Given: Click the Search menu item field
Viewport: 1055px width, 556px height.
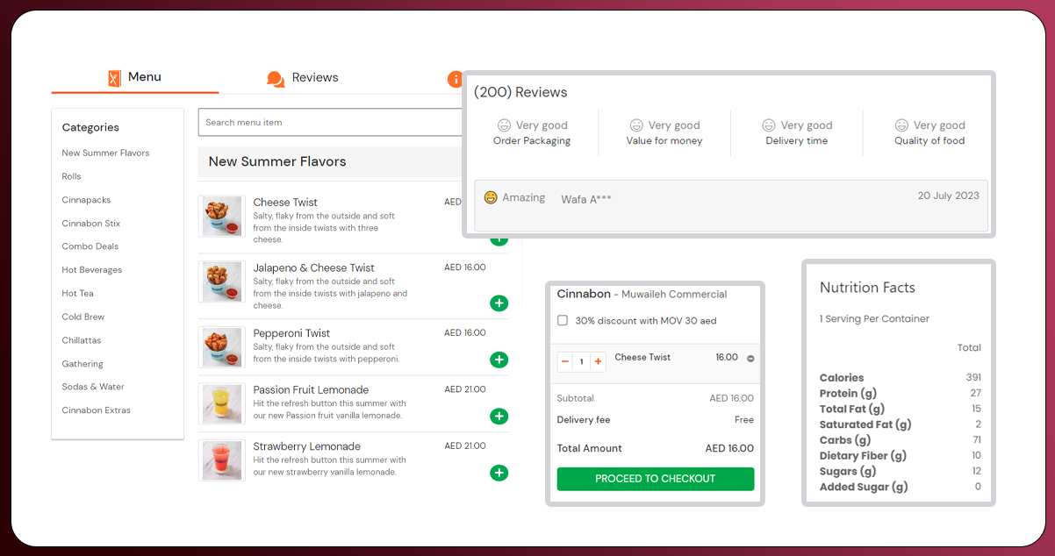Looking at the screenshot, I should (x=330, y=123).
